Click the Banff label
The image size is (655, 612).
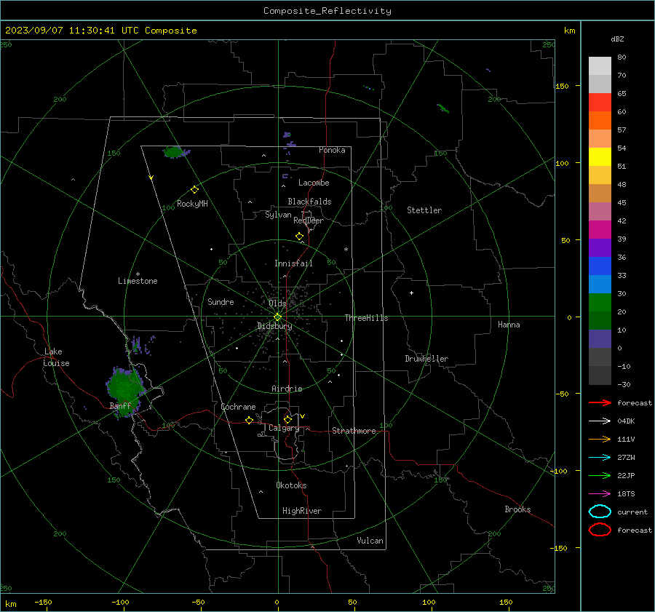[x=120, y=405]
